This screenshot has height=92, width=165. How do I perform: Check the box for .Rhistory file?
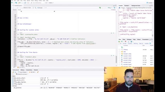pyautogui.click(x=120, y=50)
